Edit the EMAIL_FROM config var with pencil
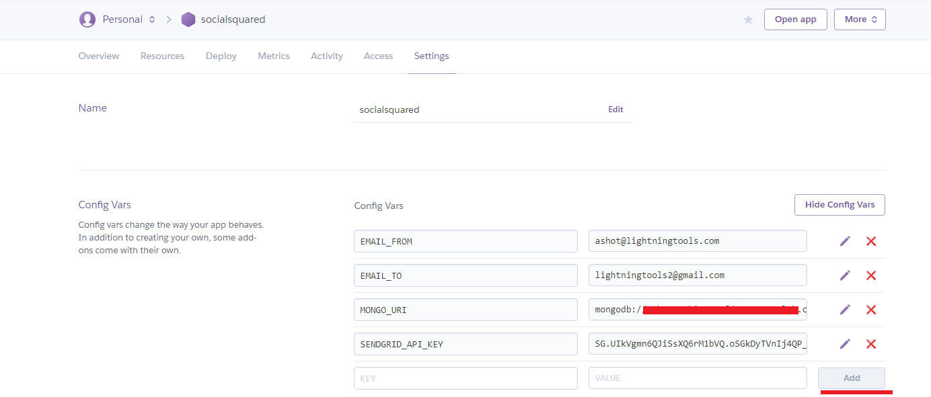This screenshot has height=397, width=931. 845,241
